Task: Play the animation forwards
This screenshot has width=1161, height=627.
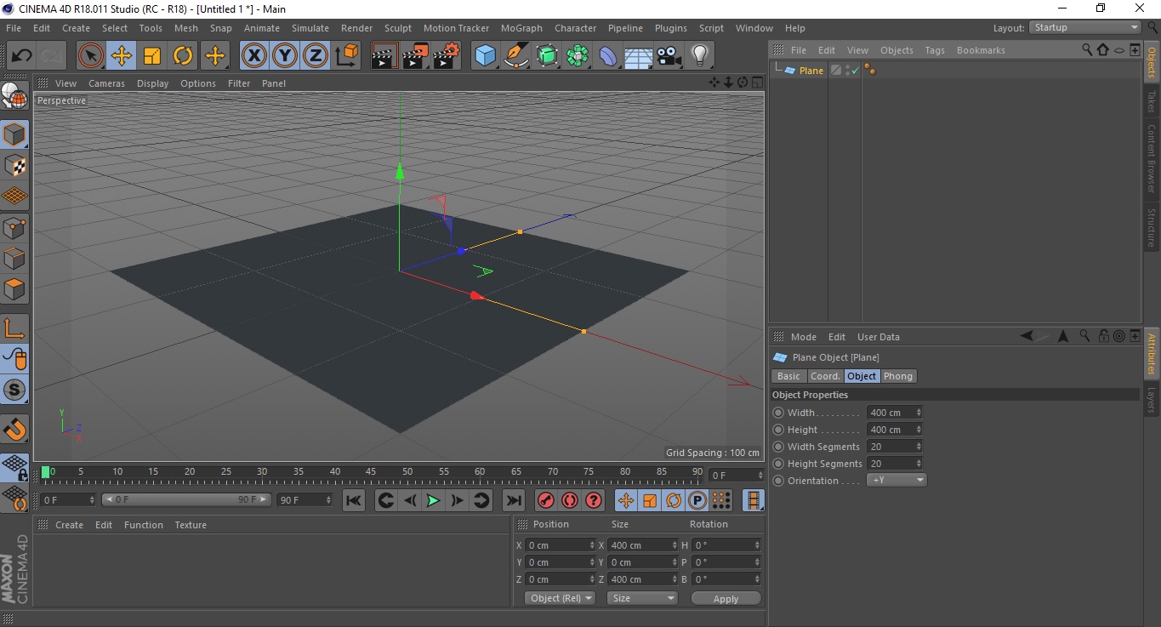Action: tap(433, 500)
